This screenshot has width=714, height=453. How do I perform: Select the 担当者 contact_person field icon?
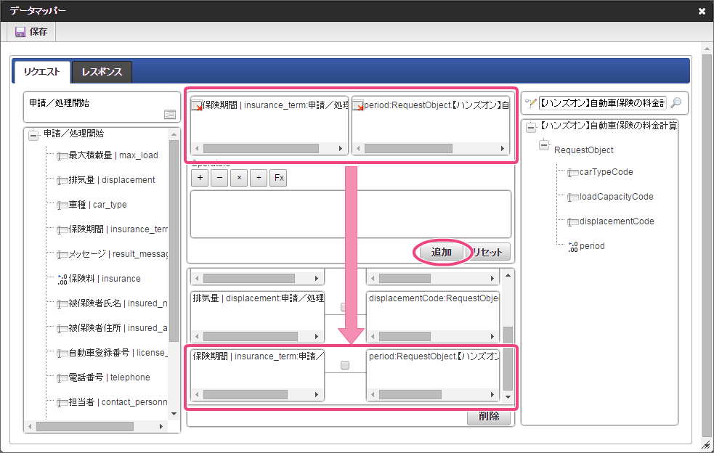pos(62,402)
